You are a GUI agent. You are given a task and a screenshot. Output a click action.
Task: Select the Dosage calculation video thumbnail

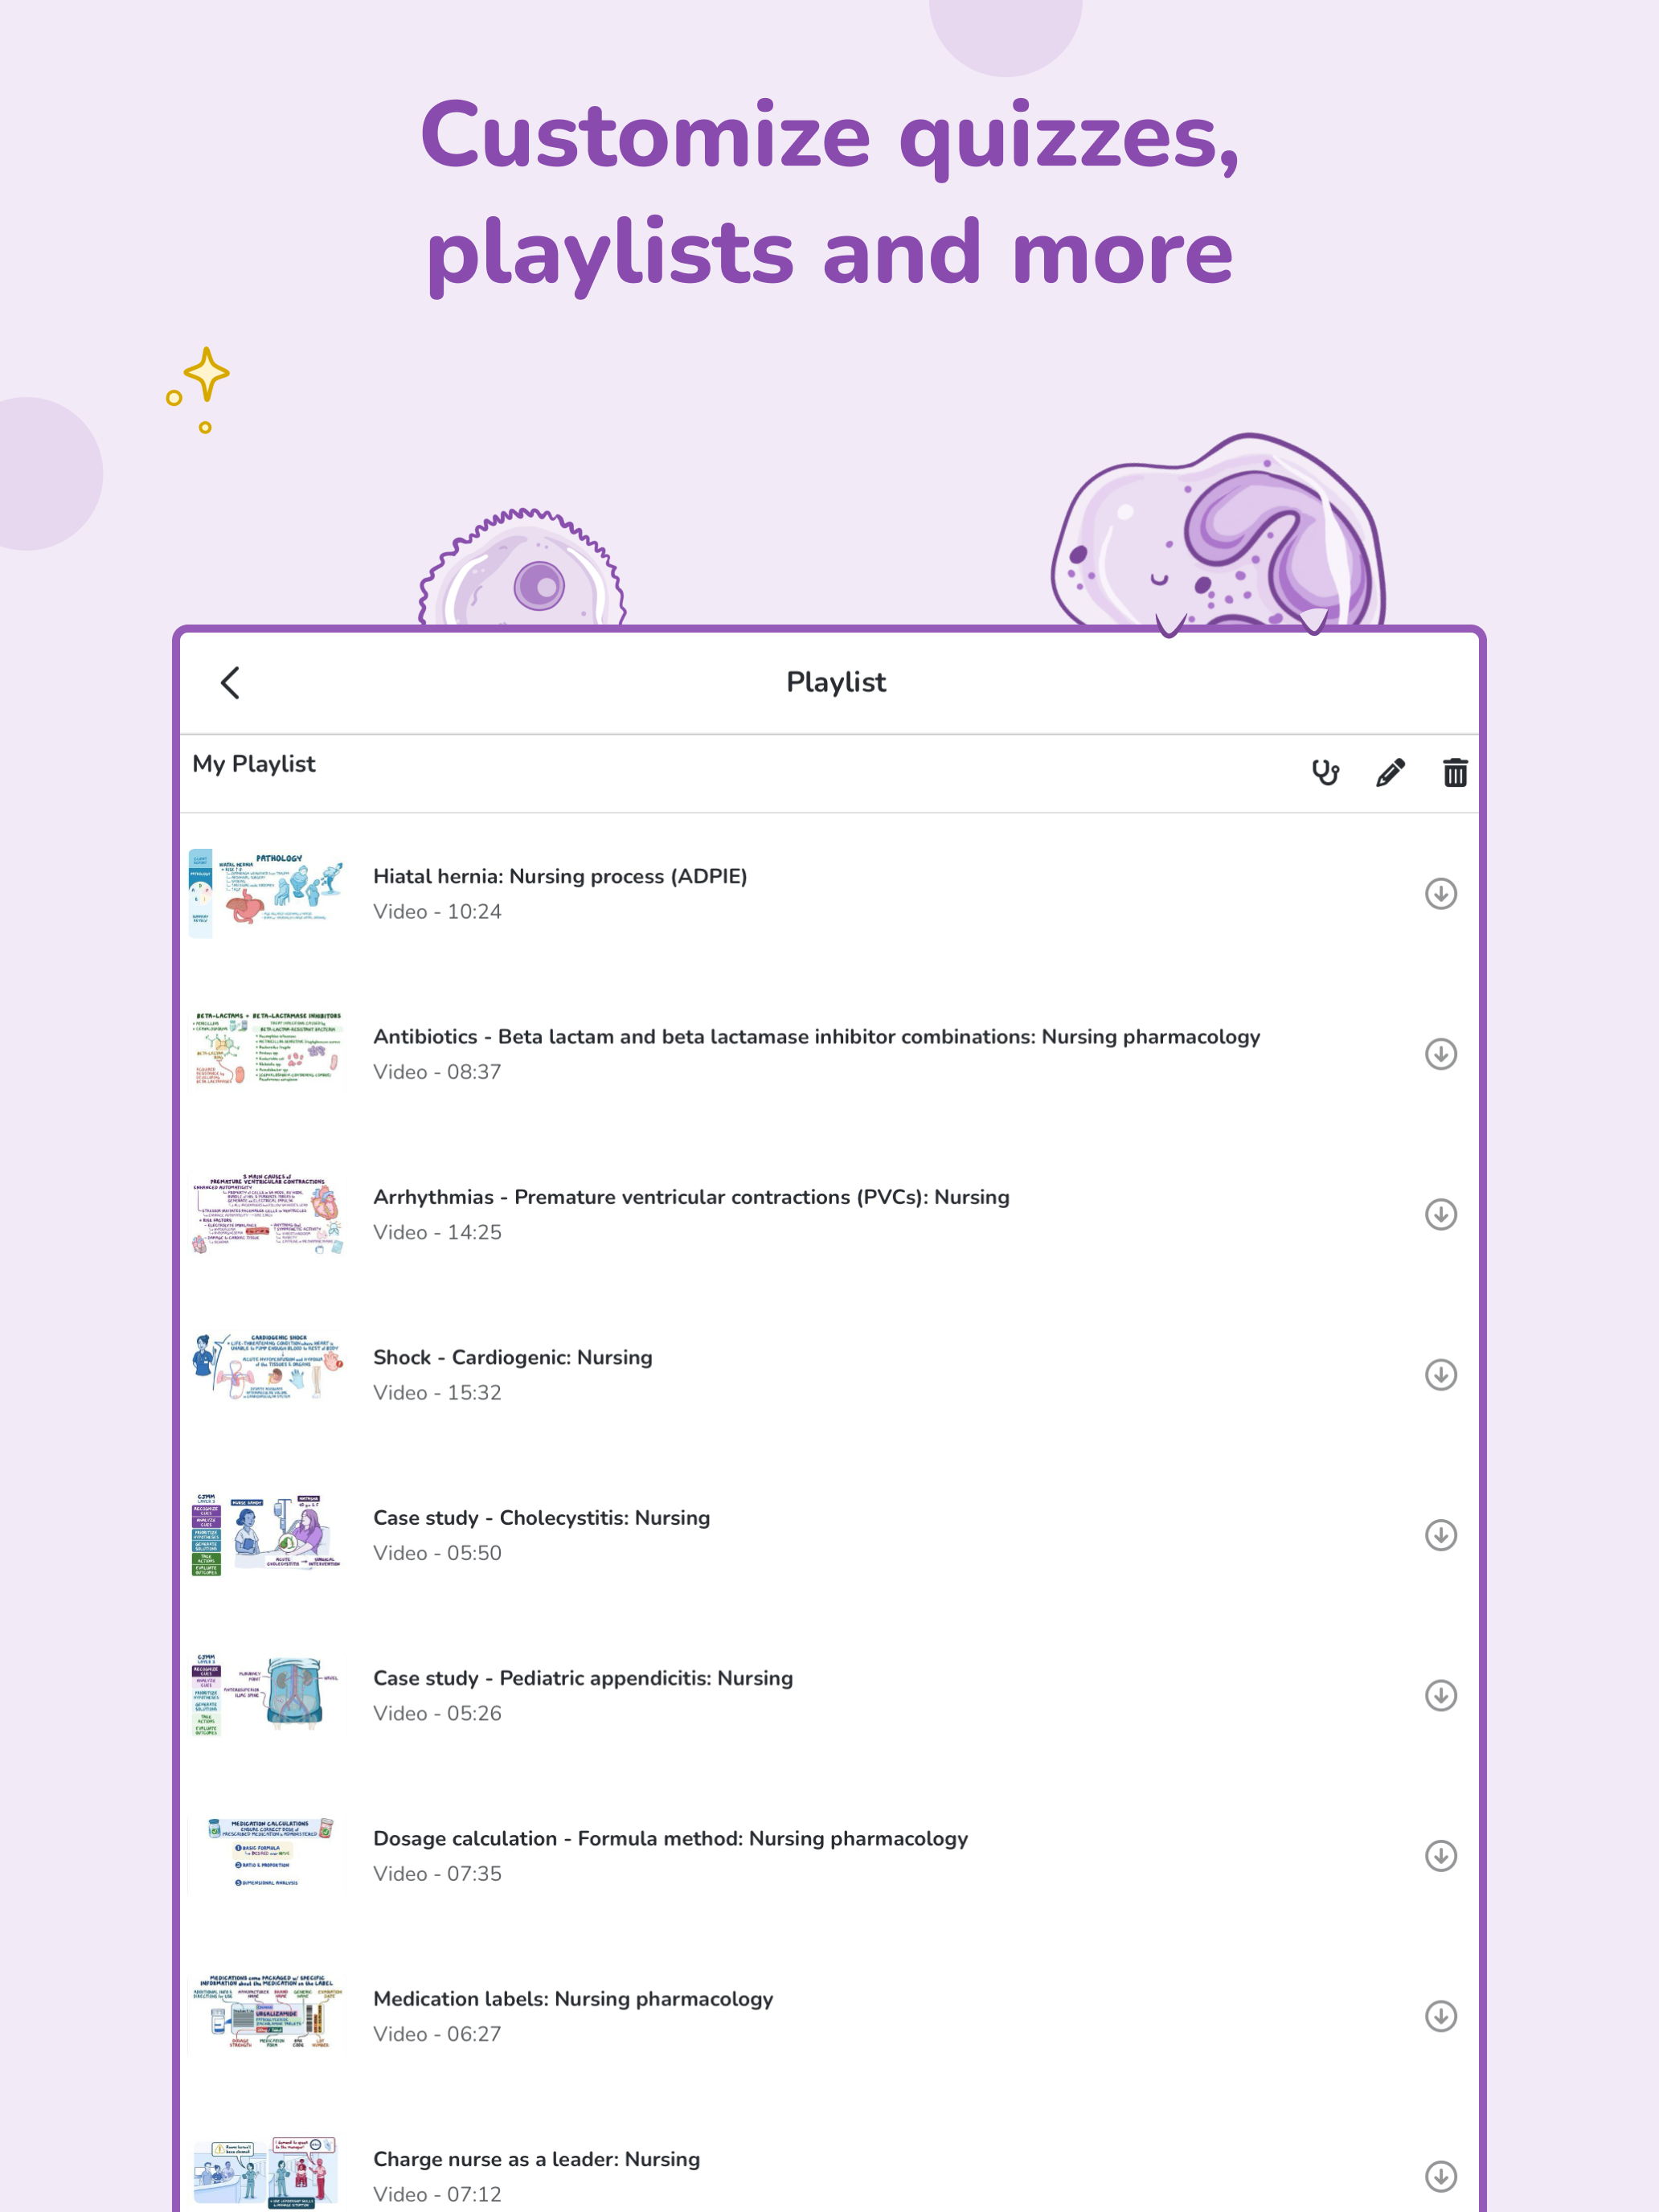point(267,1855)
